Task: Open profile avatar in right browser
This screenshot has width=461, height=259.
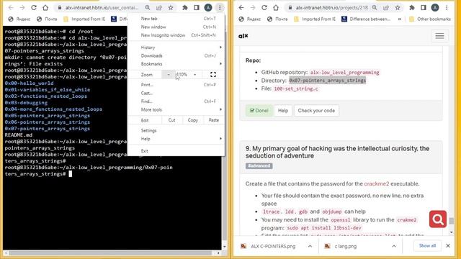Action: 435,8
